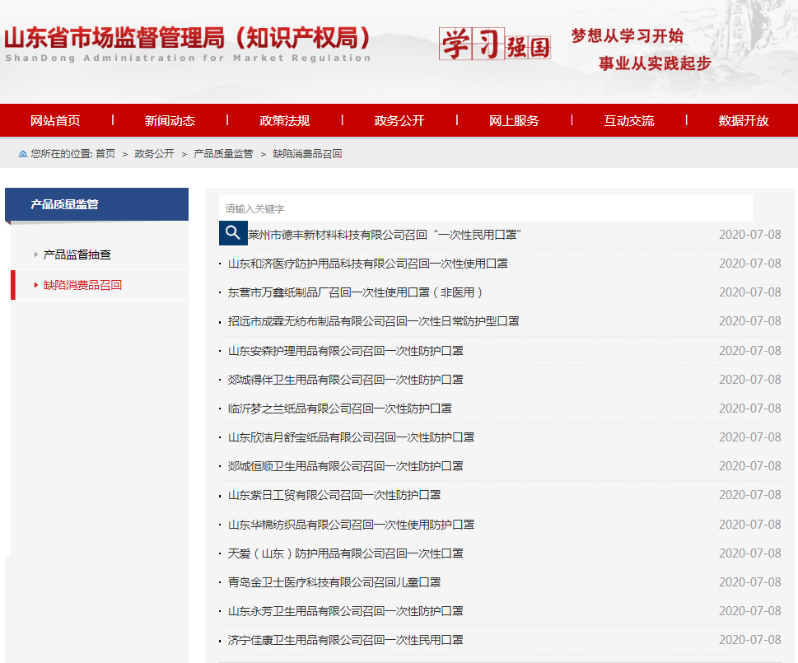Click the 学习强国 banner logo
Image resolution: width=798 pixels, height=663 pixels.
[x=494, y=44]
